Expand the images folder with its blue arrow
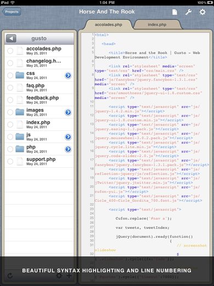The width and height of the screenshot is (214, 286). 68,112
